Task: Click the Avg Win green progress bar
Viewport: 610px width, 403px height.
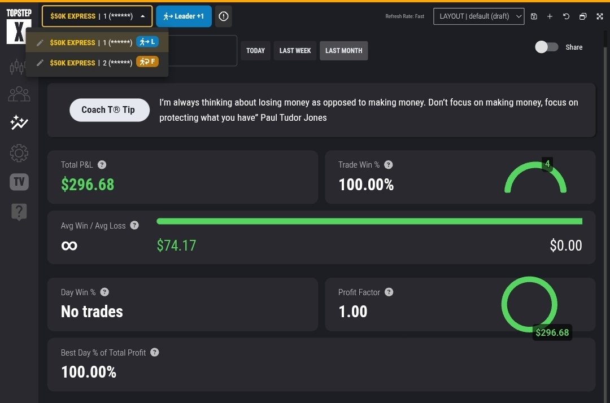Action: click(x=369, y=221)
